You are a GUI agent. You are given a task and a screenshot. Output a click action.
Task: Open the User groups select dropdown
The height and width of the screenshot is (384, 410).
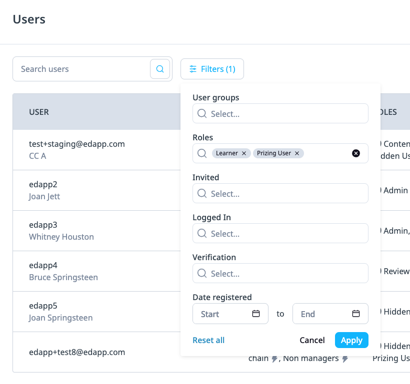(280, 113)
